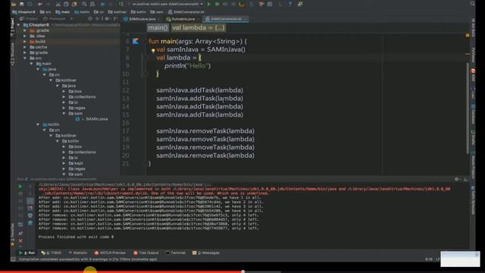Click the Save All toolbar icon

[x=22, y=4]
